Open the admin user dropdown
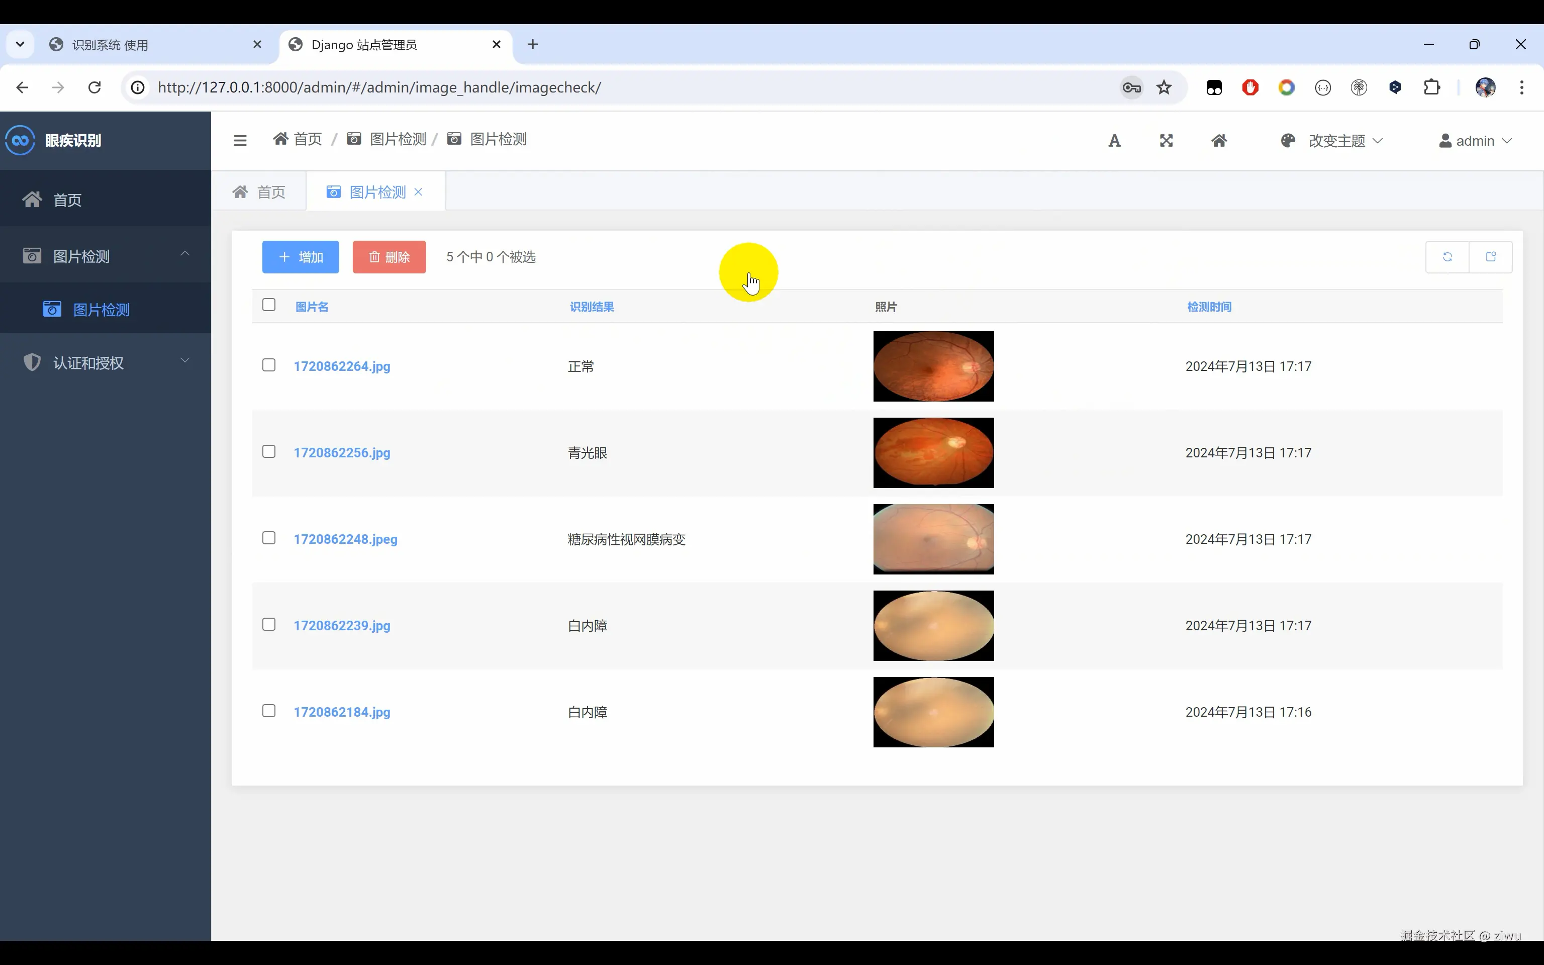 pyautogui.click(x=1475, y=140)
